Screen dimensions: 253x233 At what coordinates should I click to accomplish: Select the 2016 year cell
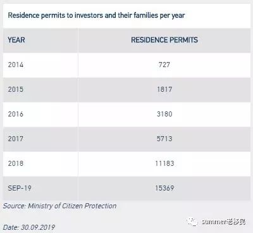click(x=16, y=114)
